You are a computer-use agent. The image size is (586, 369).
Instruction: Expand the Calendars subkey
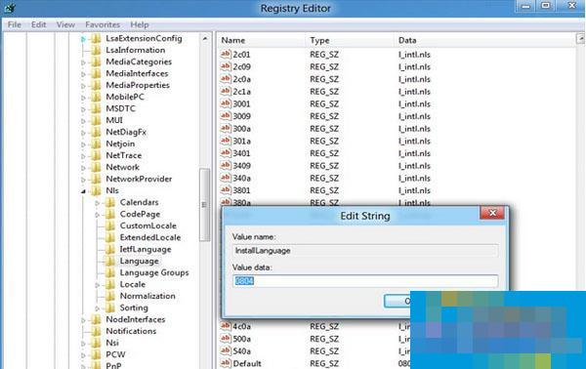97,203
